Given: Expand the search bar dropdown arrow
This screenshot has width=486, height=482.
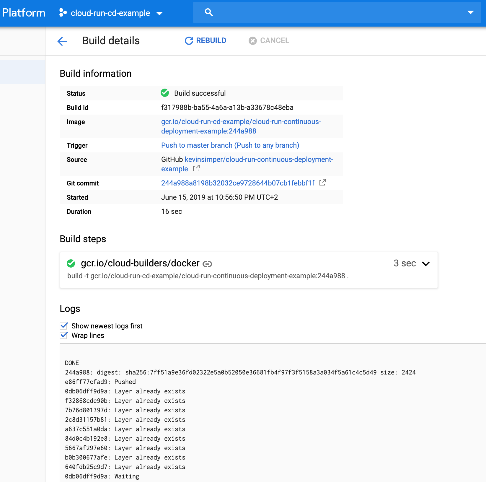Looking at the screenshot, I should coord(471,12).
